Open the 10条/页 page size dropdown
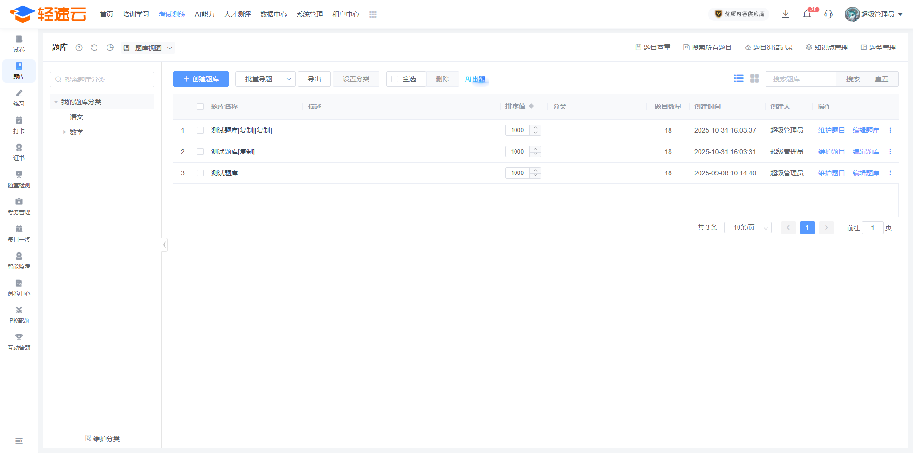 [748, 228]
